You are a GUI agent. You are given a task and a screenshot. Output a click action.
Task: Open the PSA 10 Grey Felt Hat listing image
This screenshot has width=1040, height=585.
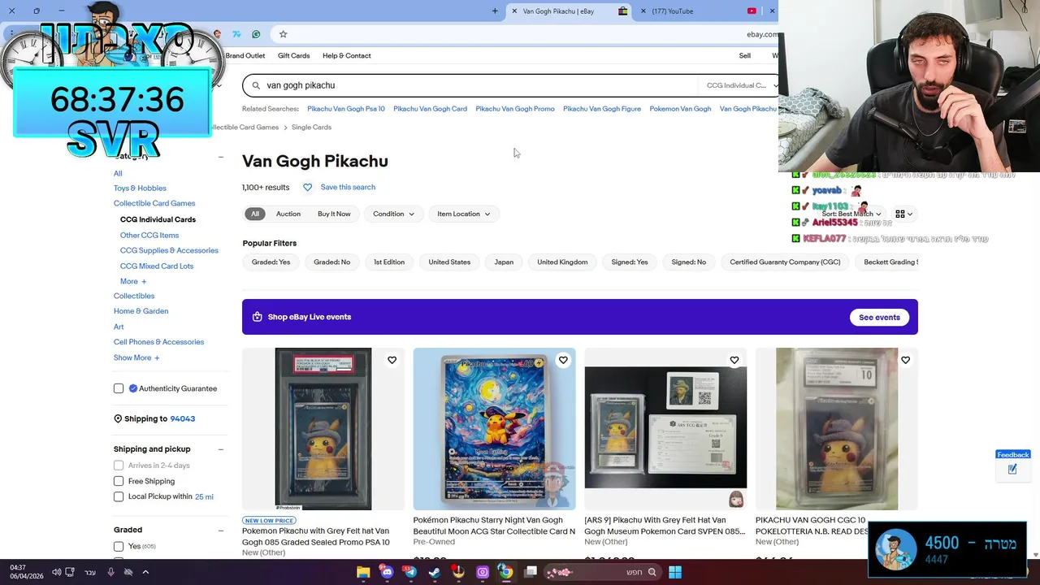point(323,429)
